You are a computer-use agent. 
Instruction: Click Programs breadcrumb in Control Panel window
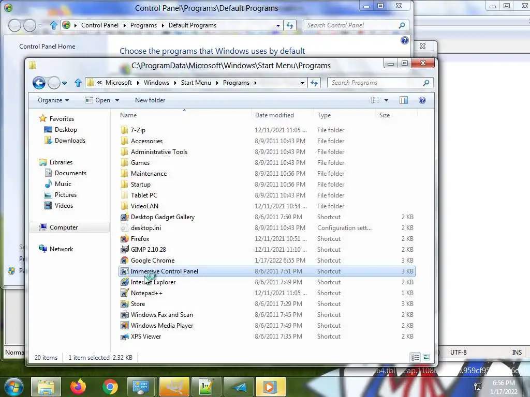click(144, 25)
